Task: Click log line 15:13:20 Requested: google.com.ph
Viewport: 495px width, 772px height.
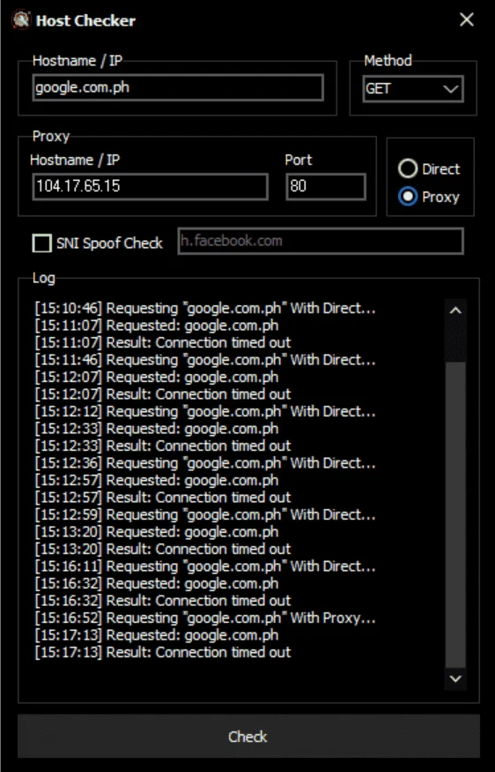Action: tap(157, 532)
